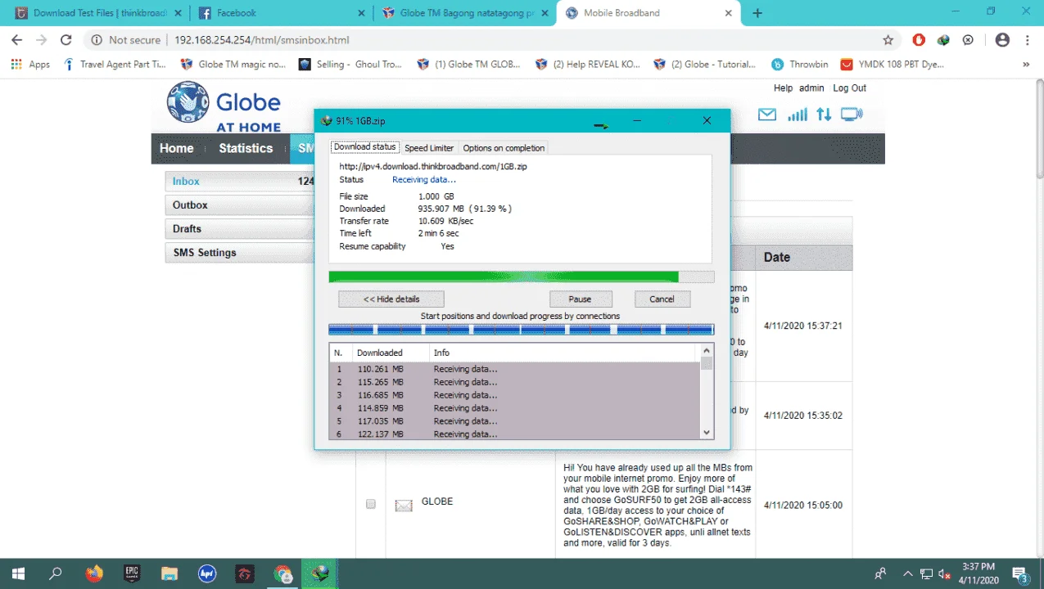Open File Explorer from taskbar

point(169,574)
